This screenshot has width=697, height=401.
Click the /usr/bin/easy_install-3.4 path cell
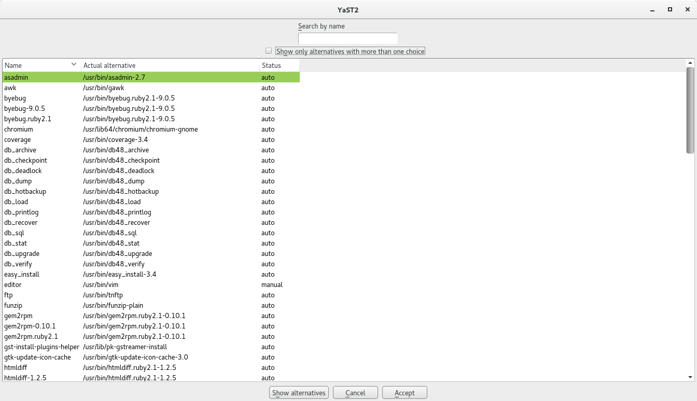pyautogui.click(x=120, y=274)
